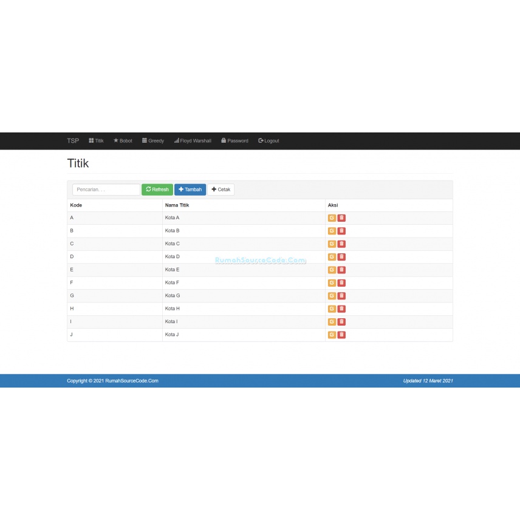Screen dimensions: 520x520
Task: Delete the Kota D row
Action: coord(341,257)
